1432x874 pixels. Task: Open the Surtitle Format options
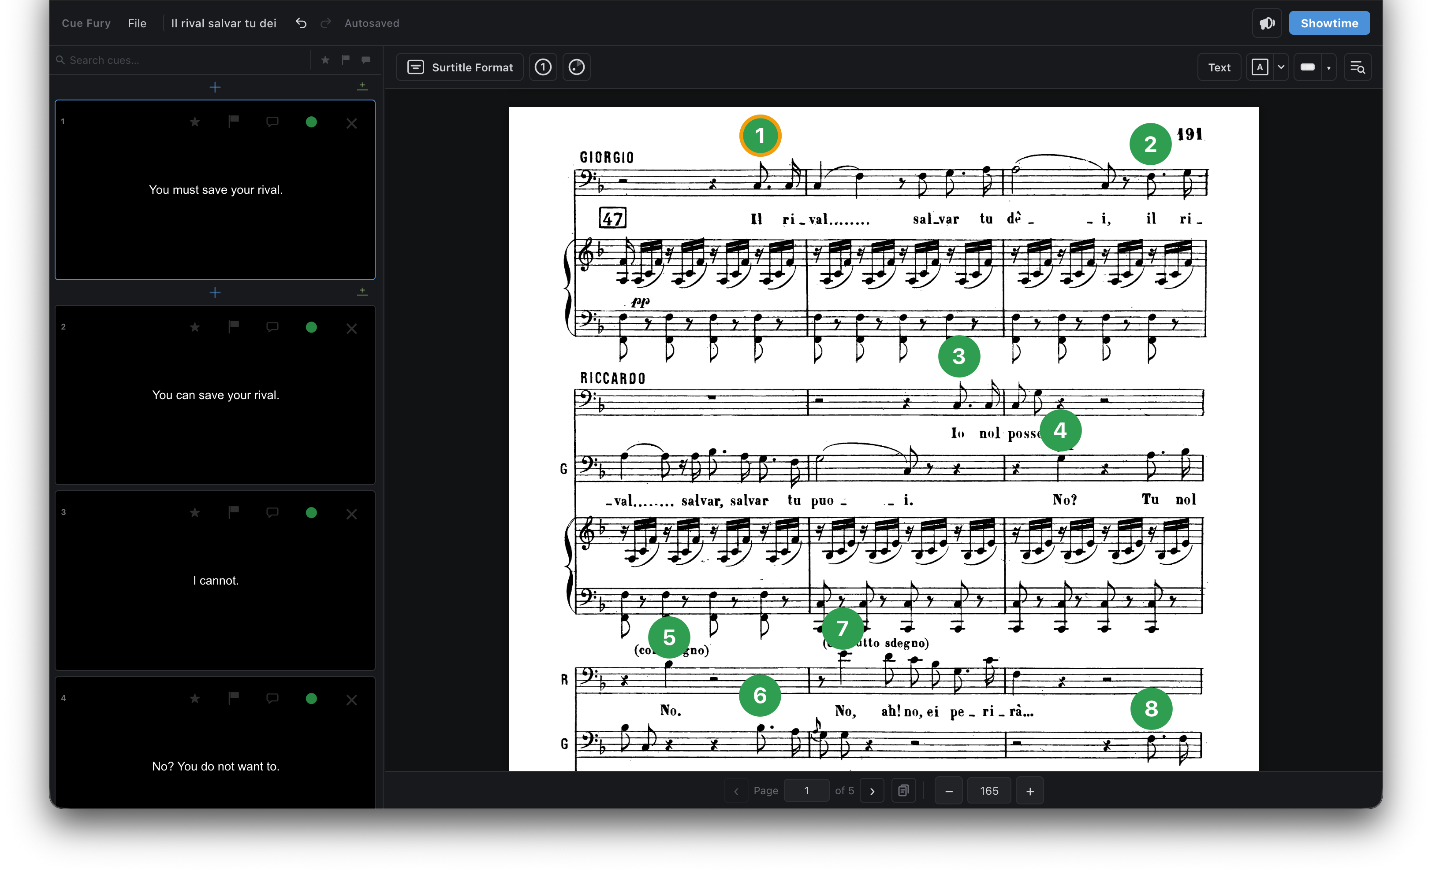(460, 67)
